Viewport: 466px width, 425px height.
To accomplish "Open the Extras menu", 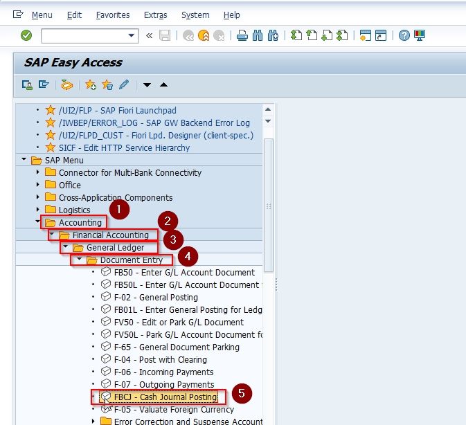I will coord(155,15).
